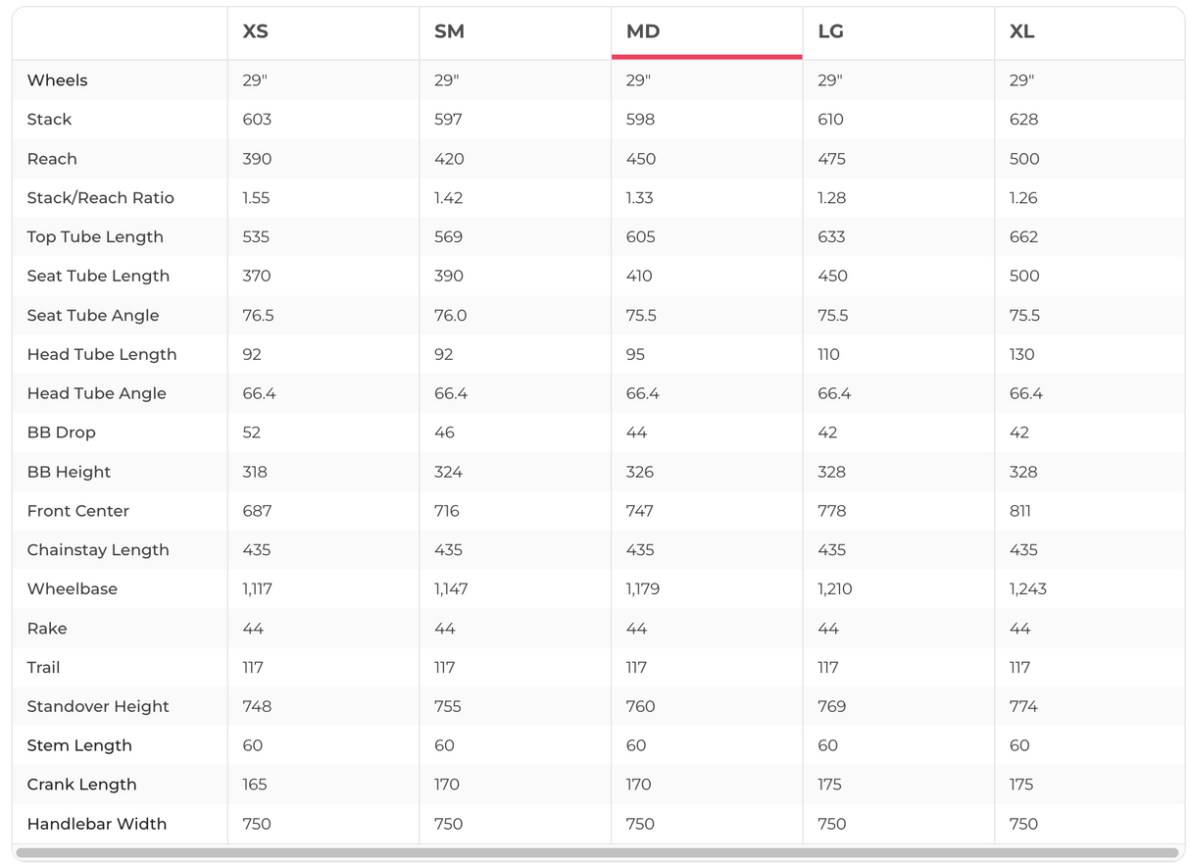This screenshot has width=1190, height=866.
Task: Click the horizontal scrollbar below the table
Action: pyautogui.click(x=596, y=853)
